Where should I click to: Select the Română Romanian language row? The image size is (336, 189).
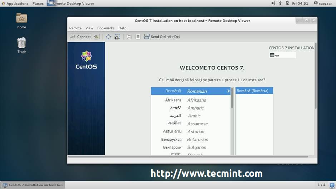[x=191, y=91]
